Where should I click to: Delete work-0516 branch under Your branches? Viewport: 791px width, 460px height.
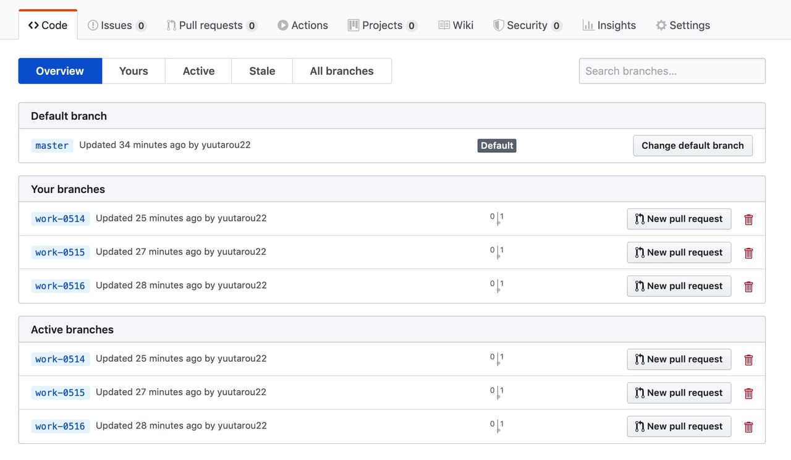coord(748,286)
